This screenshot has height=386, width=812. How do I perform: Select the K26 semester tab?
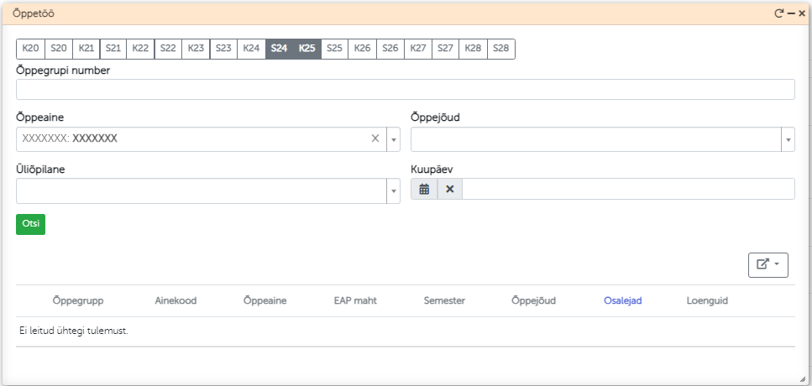[x=363, y=49]
